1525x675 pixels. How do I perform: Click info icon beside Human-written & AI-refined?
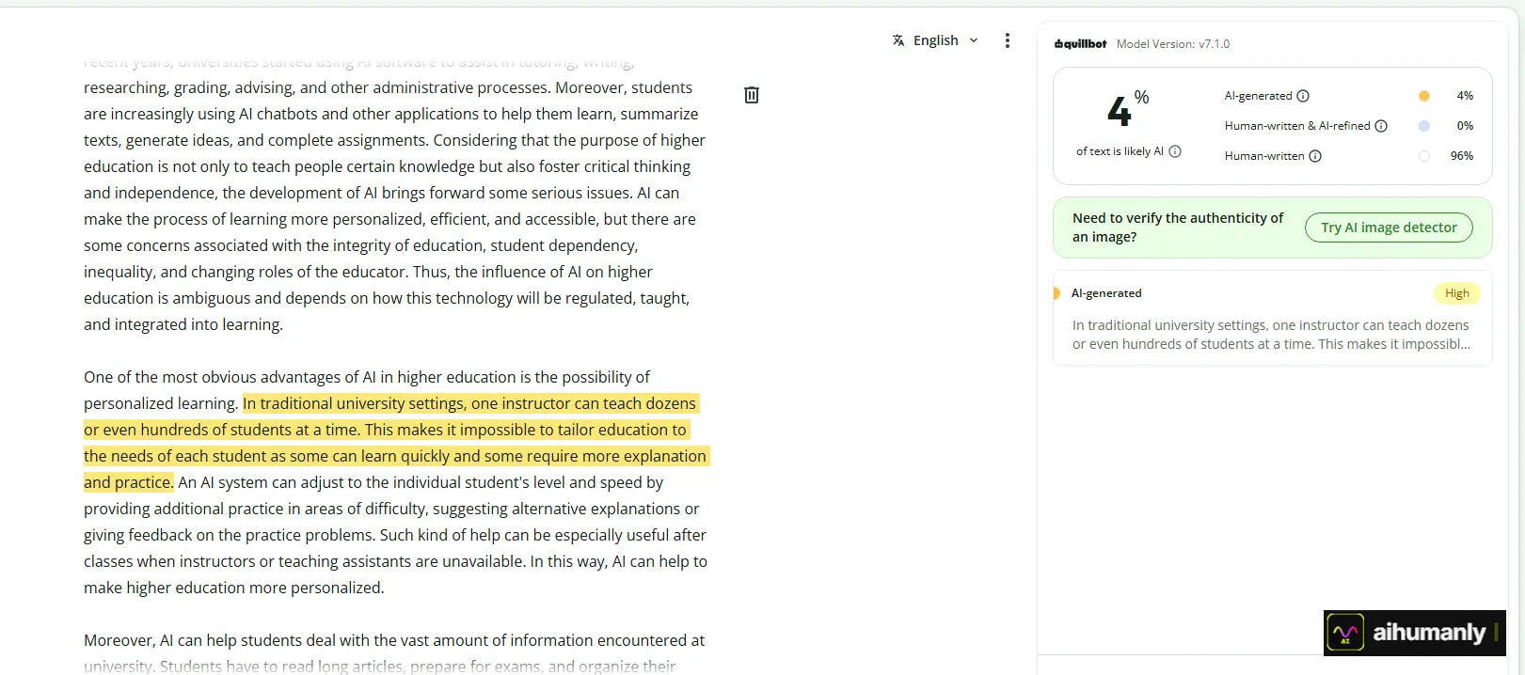click(x=1381, y=126)
